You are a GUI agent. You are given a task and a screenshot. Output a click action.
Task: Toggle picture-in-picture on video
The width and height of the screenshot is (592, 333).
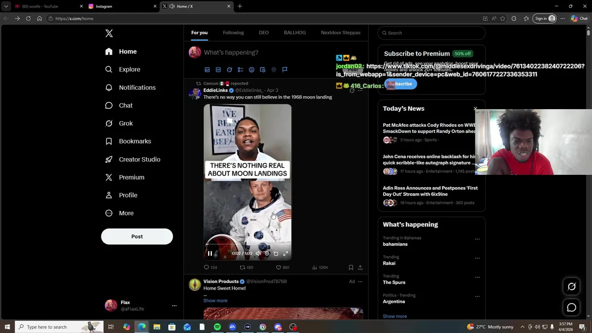[x=276, y=253]
